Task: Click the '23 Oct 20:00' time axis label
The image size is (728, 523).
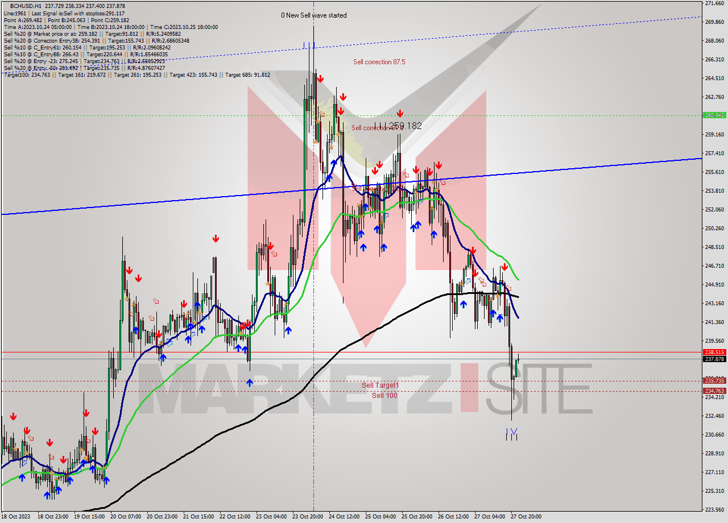Action: [x=308, y=517]
